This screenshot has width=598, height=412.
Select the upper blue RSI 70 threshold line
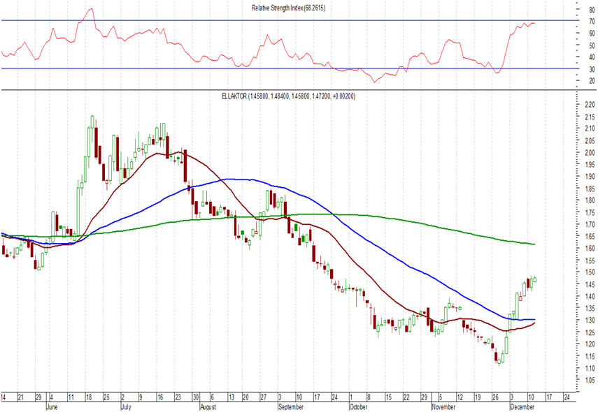tap(288, 20)
